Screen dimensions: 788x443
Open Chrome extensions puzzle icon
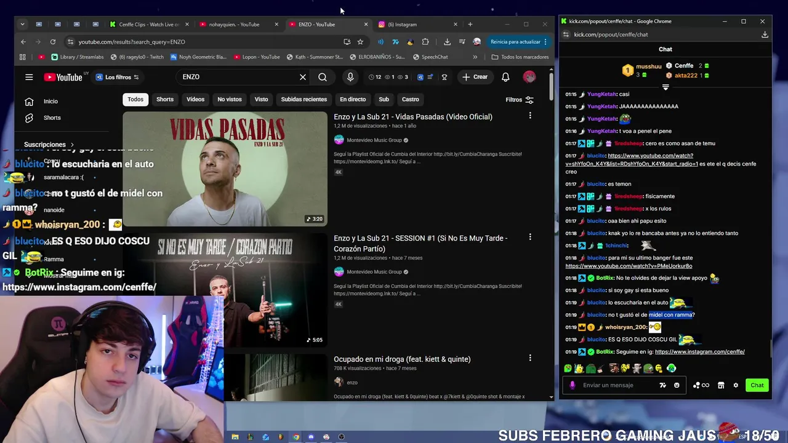pos(425,42)
